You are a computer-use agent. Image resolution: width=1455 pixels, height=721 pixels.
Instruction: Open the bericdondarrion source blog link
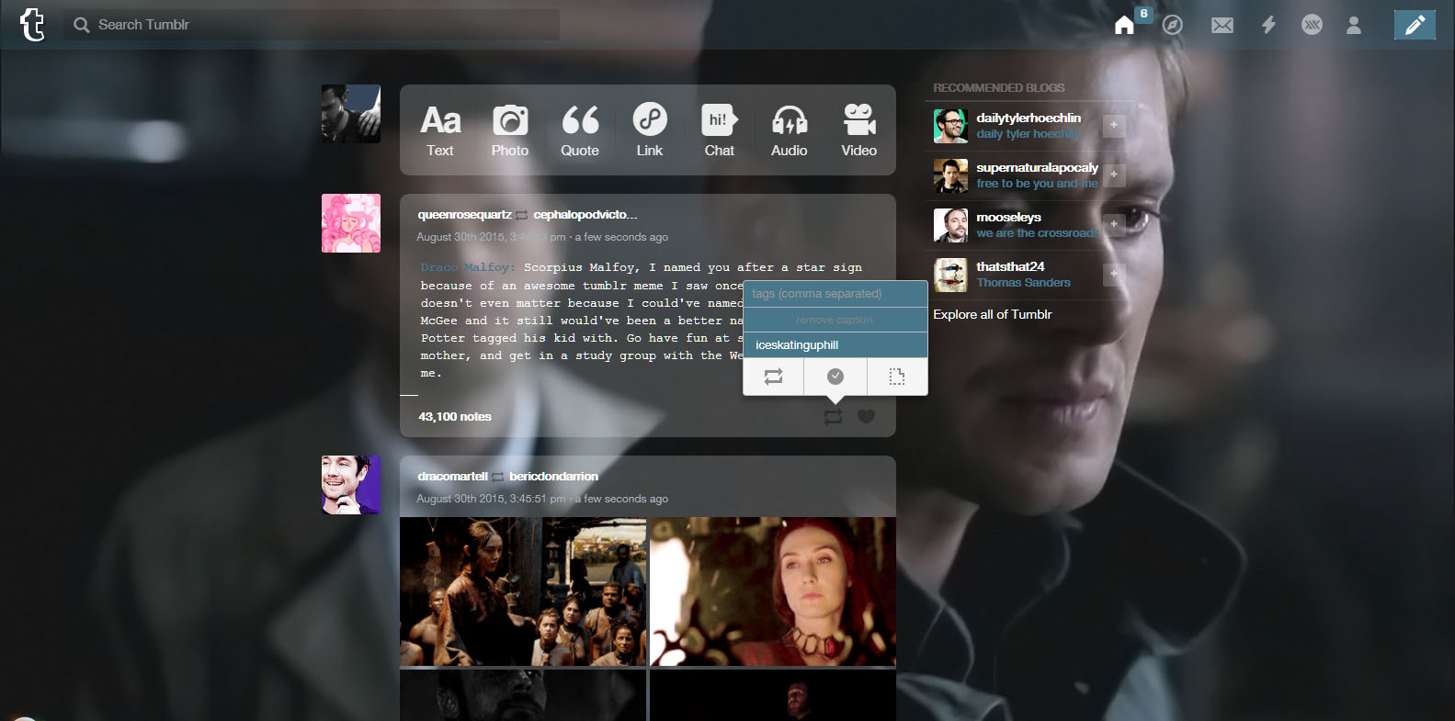coord(553,477)
